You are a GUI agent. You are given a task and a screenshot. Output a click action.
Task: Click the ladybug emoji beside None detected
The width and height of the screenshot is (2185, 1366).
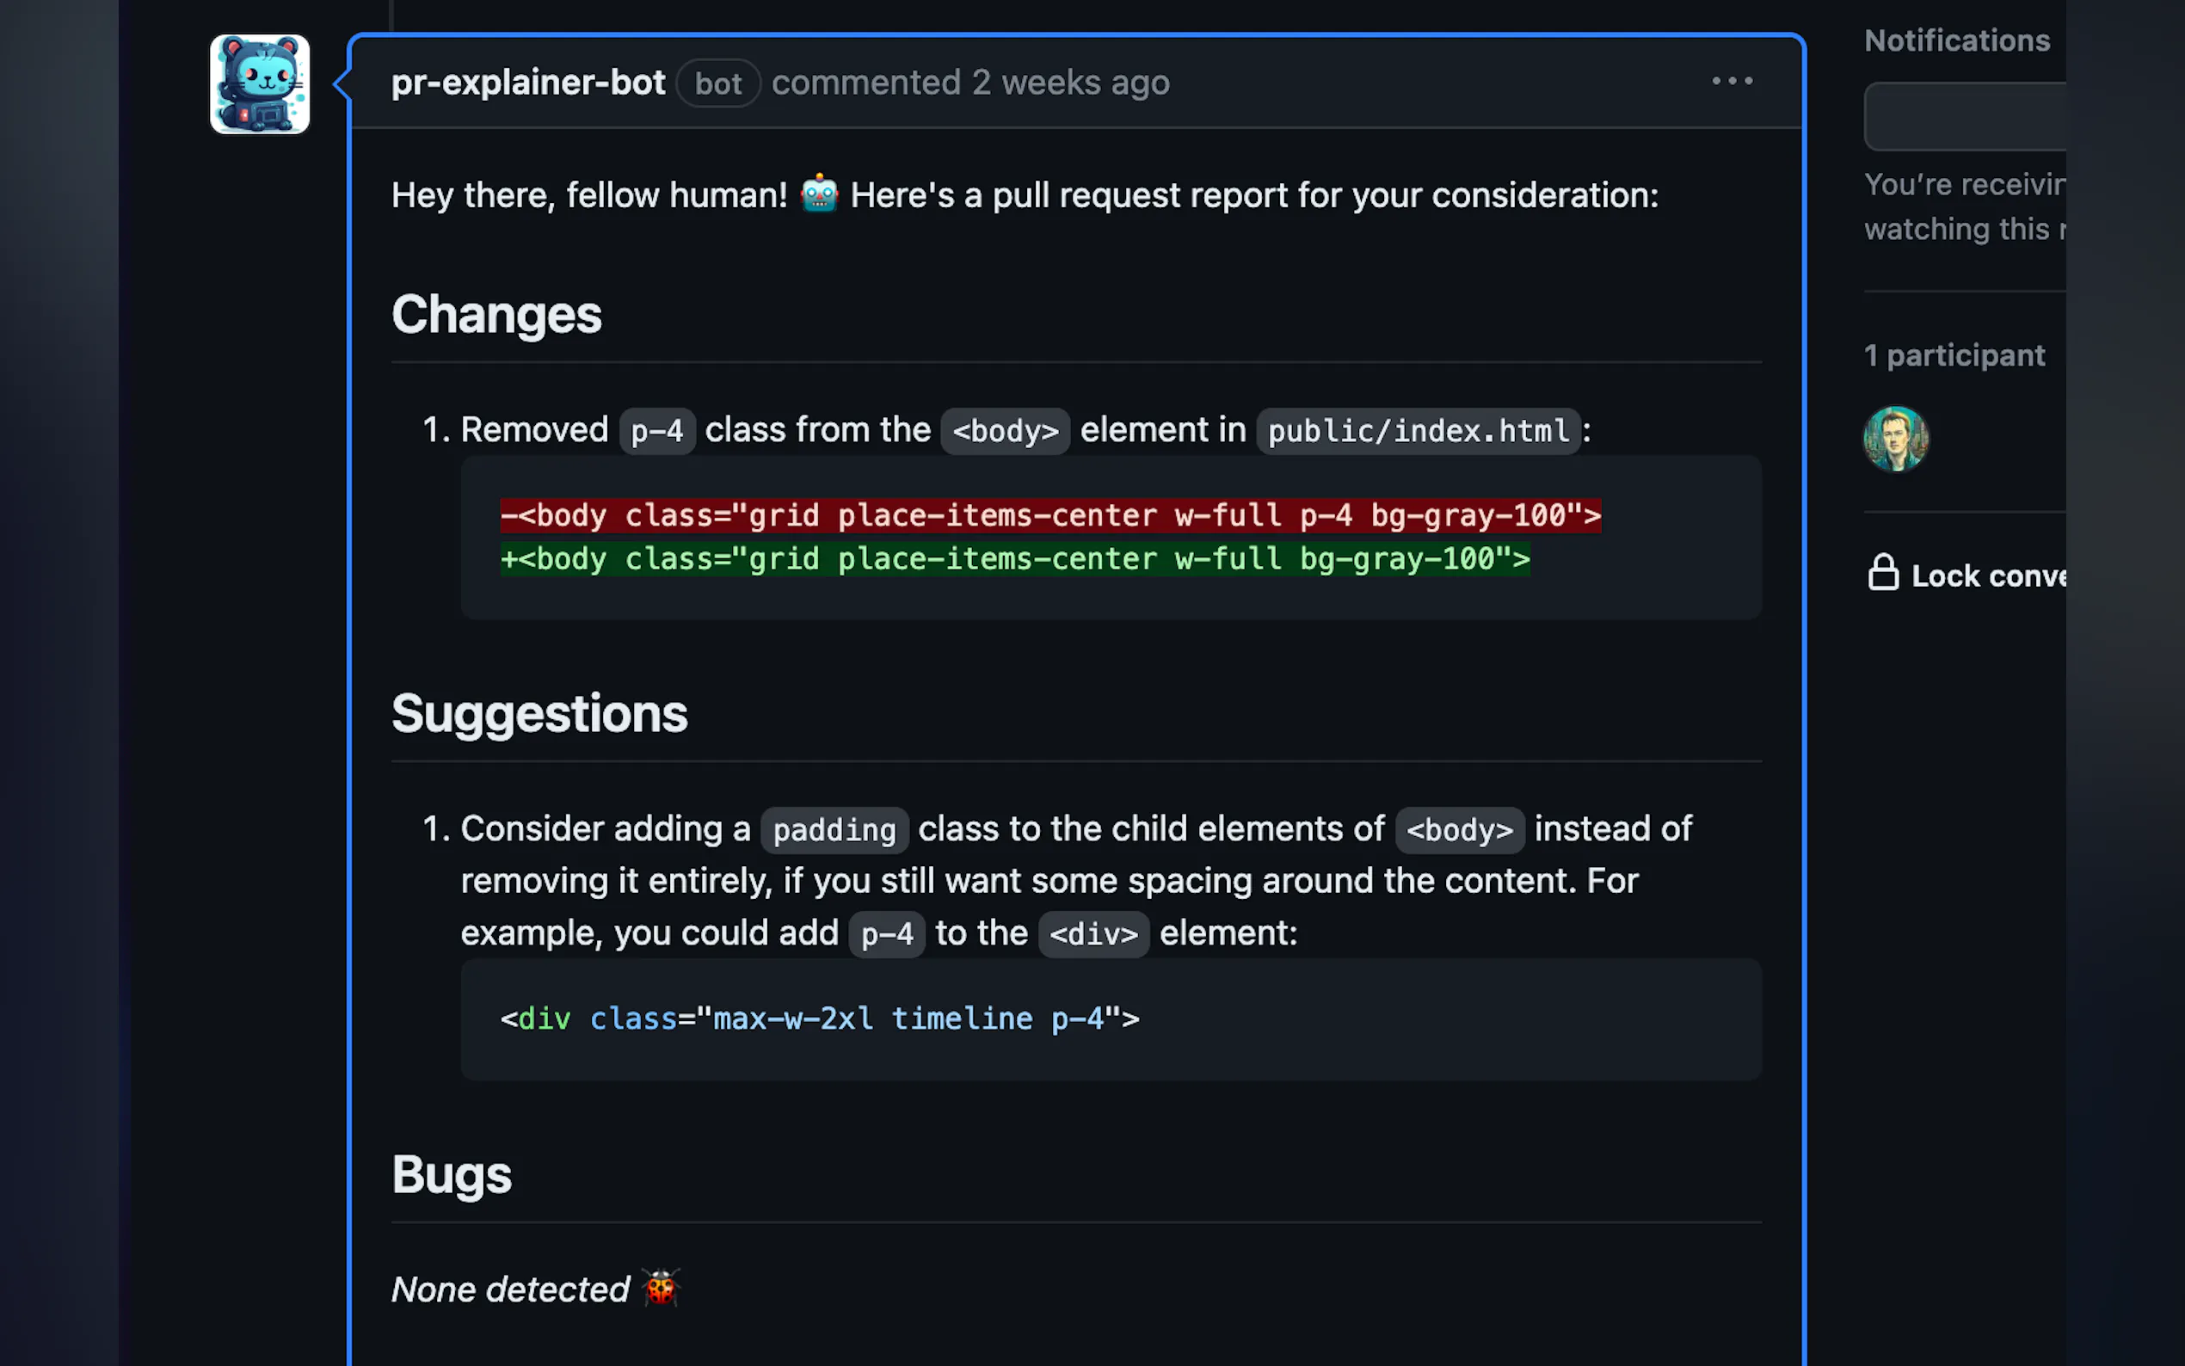tap(661, 1288)
